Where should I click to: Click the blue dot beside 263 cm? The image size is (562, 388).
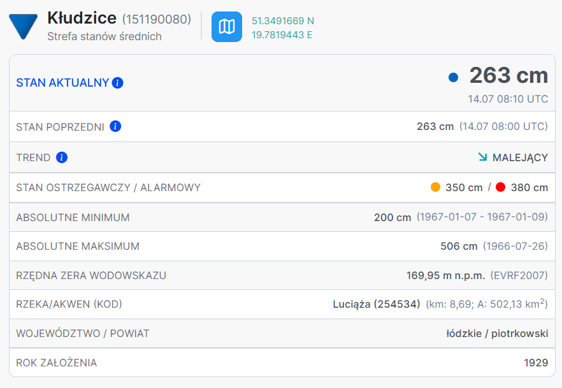(453, 77)
